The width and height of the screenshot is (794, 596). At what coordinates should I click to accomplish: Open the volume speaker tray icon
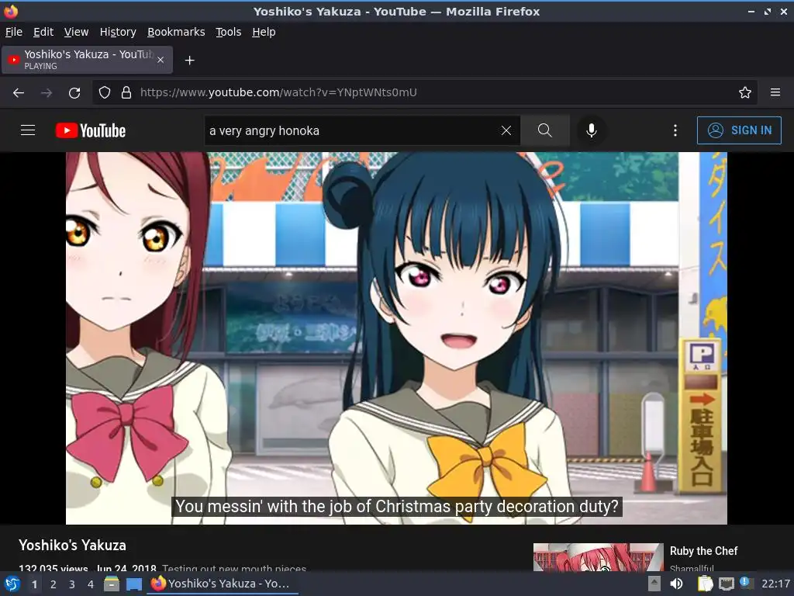(676, 584)
